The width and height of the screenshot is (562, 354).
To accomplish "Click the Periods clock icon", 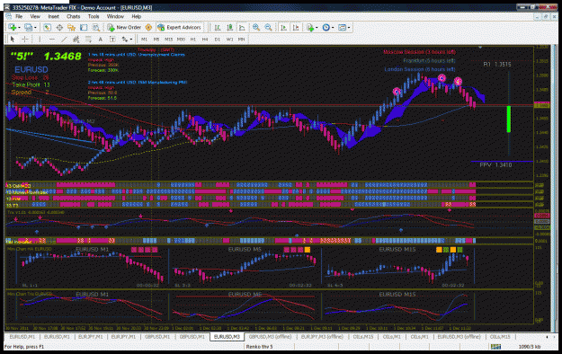I will (326, 28).
